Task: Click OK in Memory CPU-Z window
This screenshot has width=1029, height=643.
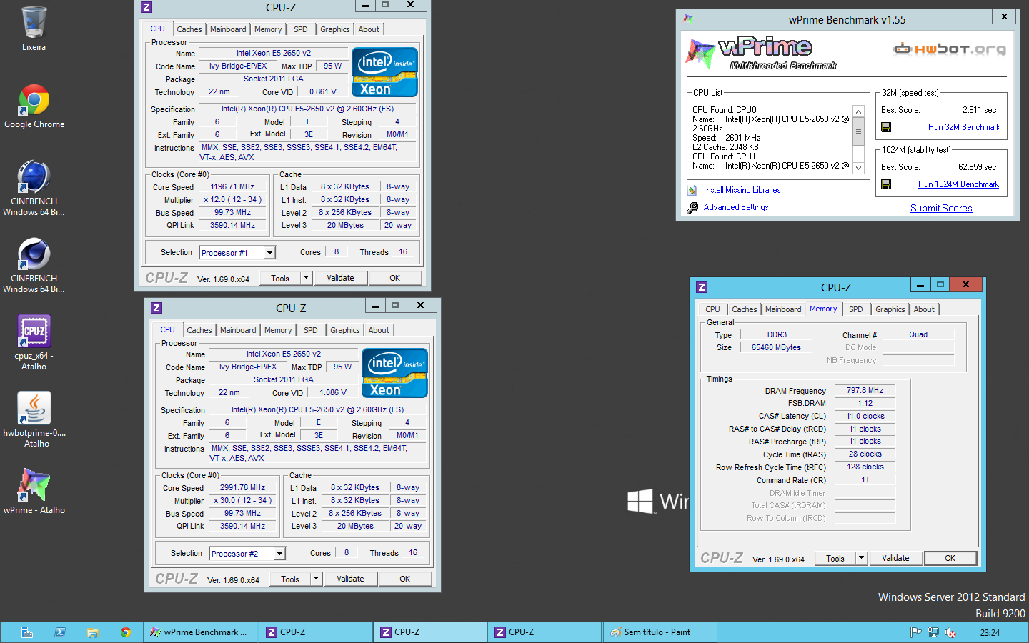Action: point(950,558)
